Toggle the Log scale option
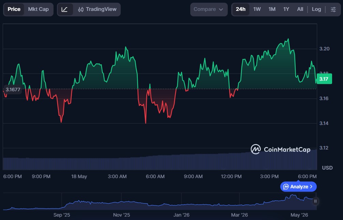 [316, 9]
